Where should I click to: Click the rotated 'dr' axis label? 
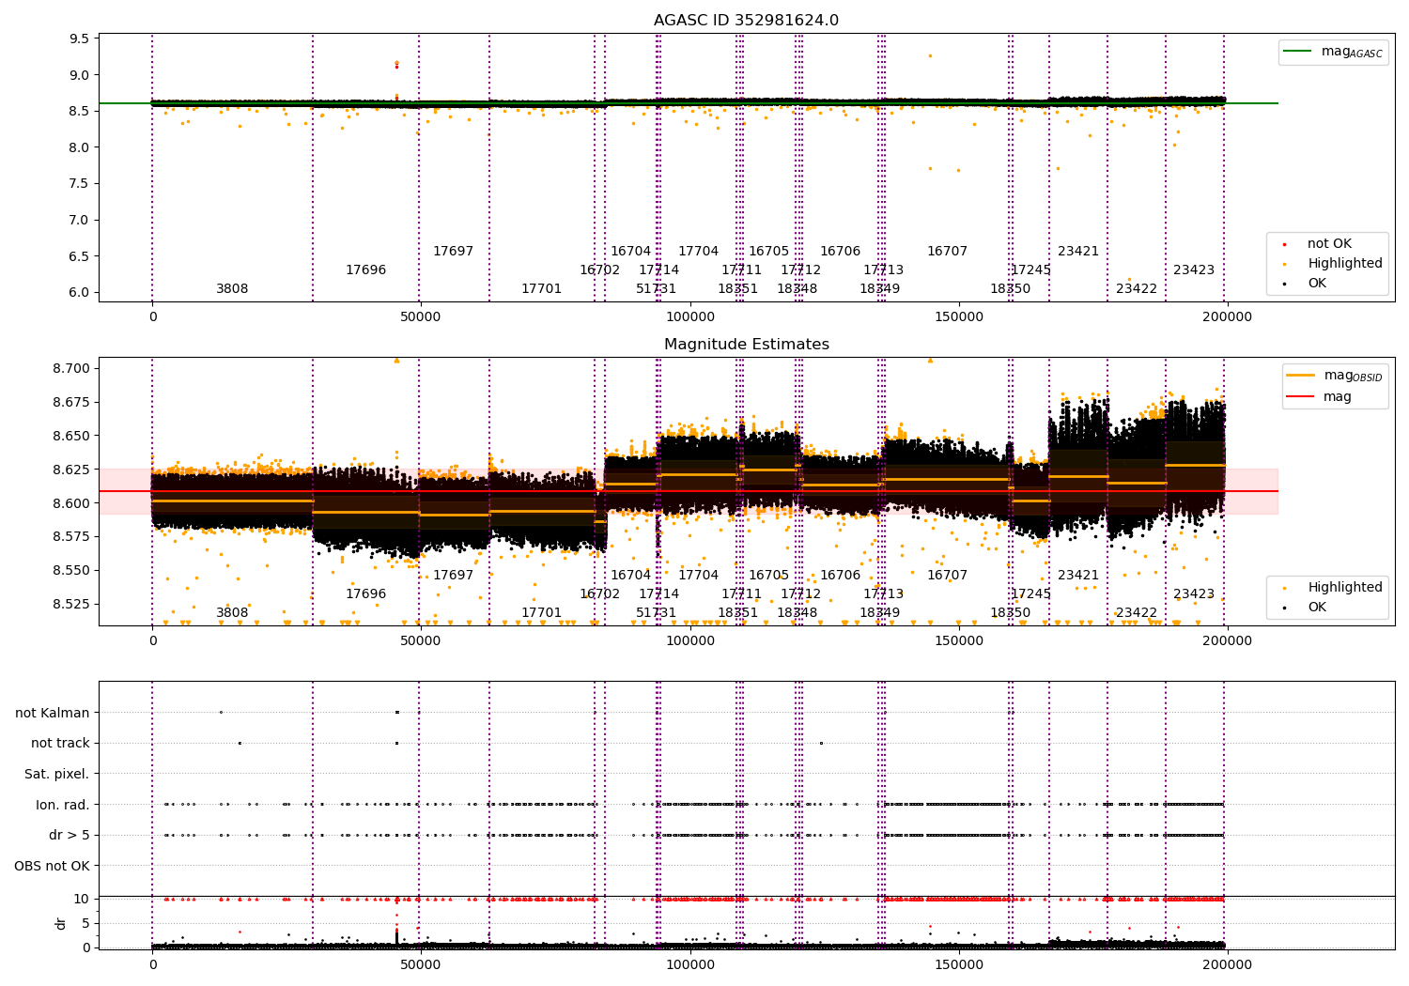tap(61, 923)
